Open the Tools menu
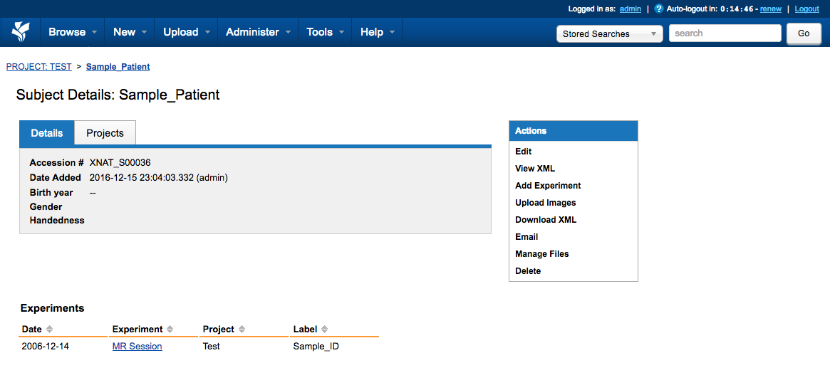The height and width of the screenshot is (385, 830). click(325, 32)
